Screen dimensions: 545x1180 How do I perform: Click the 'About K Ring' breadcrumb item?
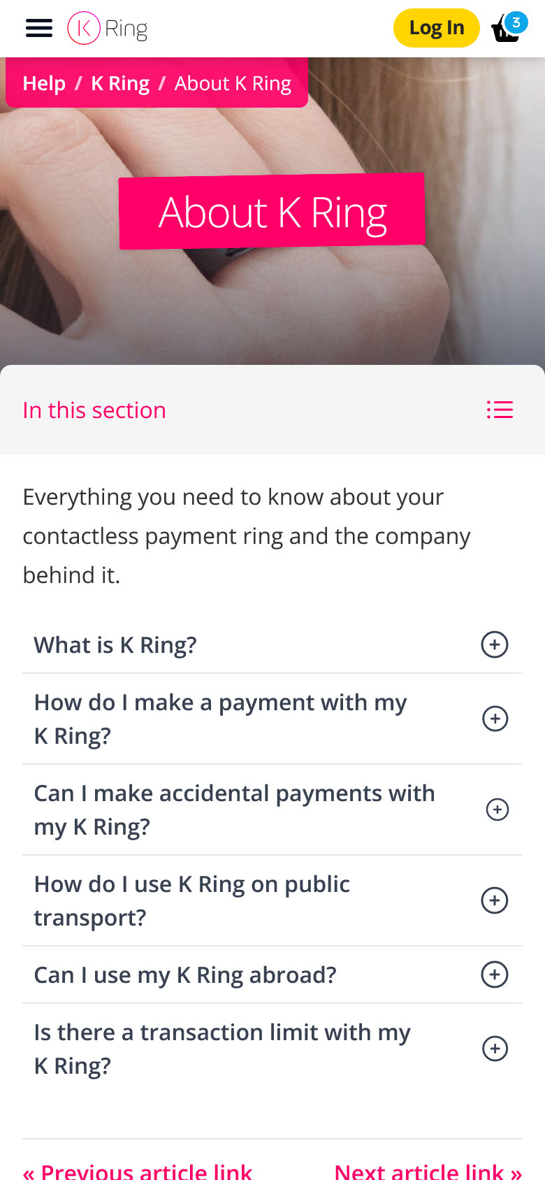pos(233,83)
